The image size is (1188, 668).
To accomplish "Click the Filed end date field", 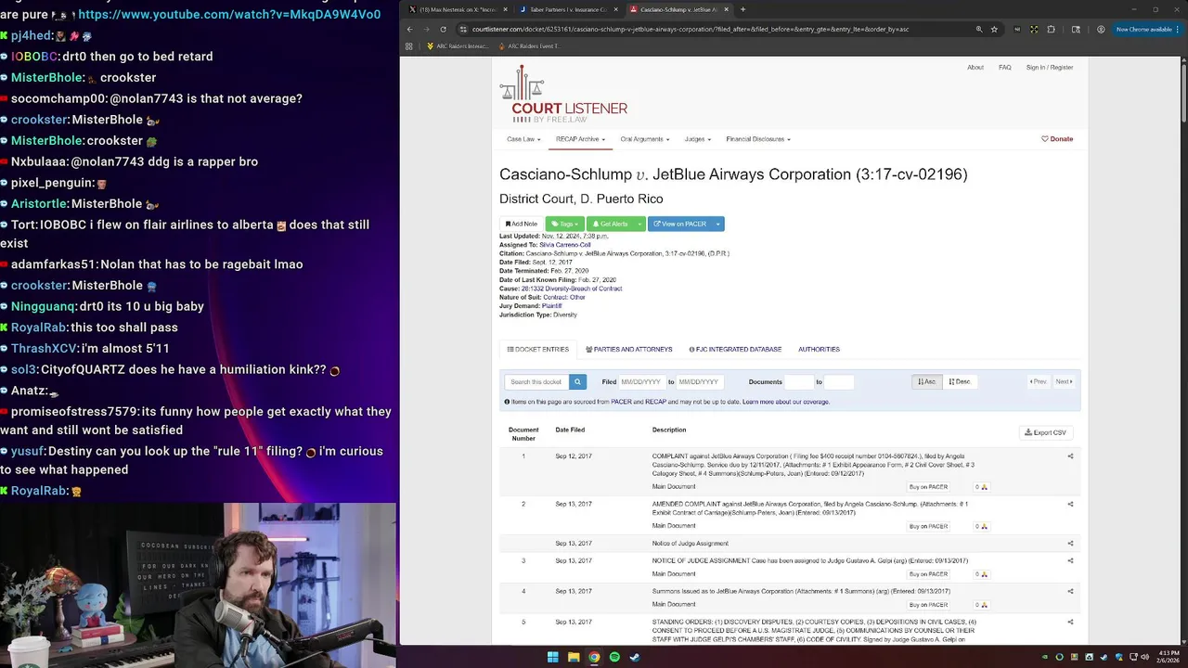I will 700,381.
